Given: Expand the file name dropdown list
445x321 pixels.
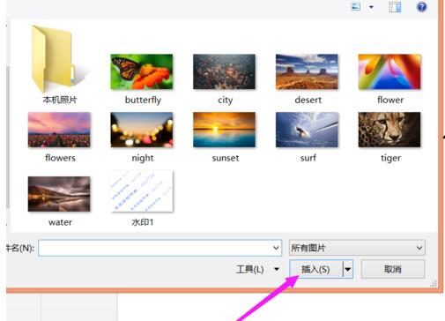Looking at the screenshot, I should coord(276,248).
